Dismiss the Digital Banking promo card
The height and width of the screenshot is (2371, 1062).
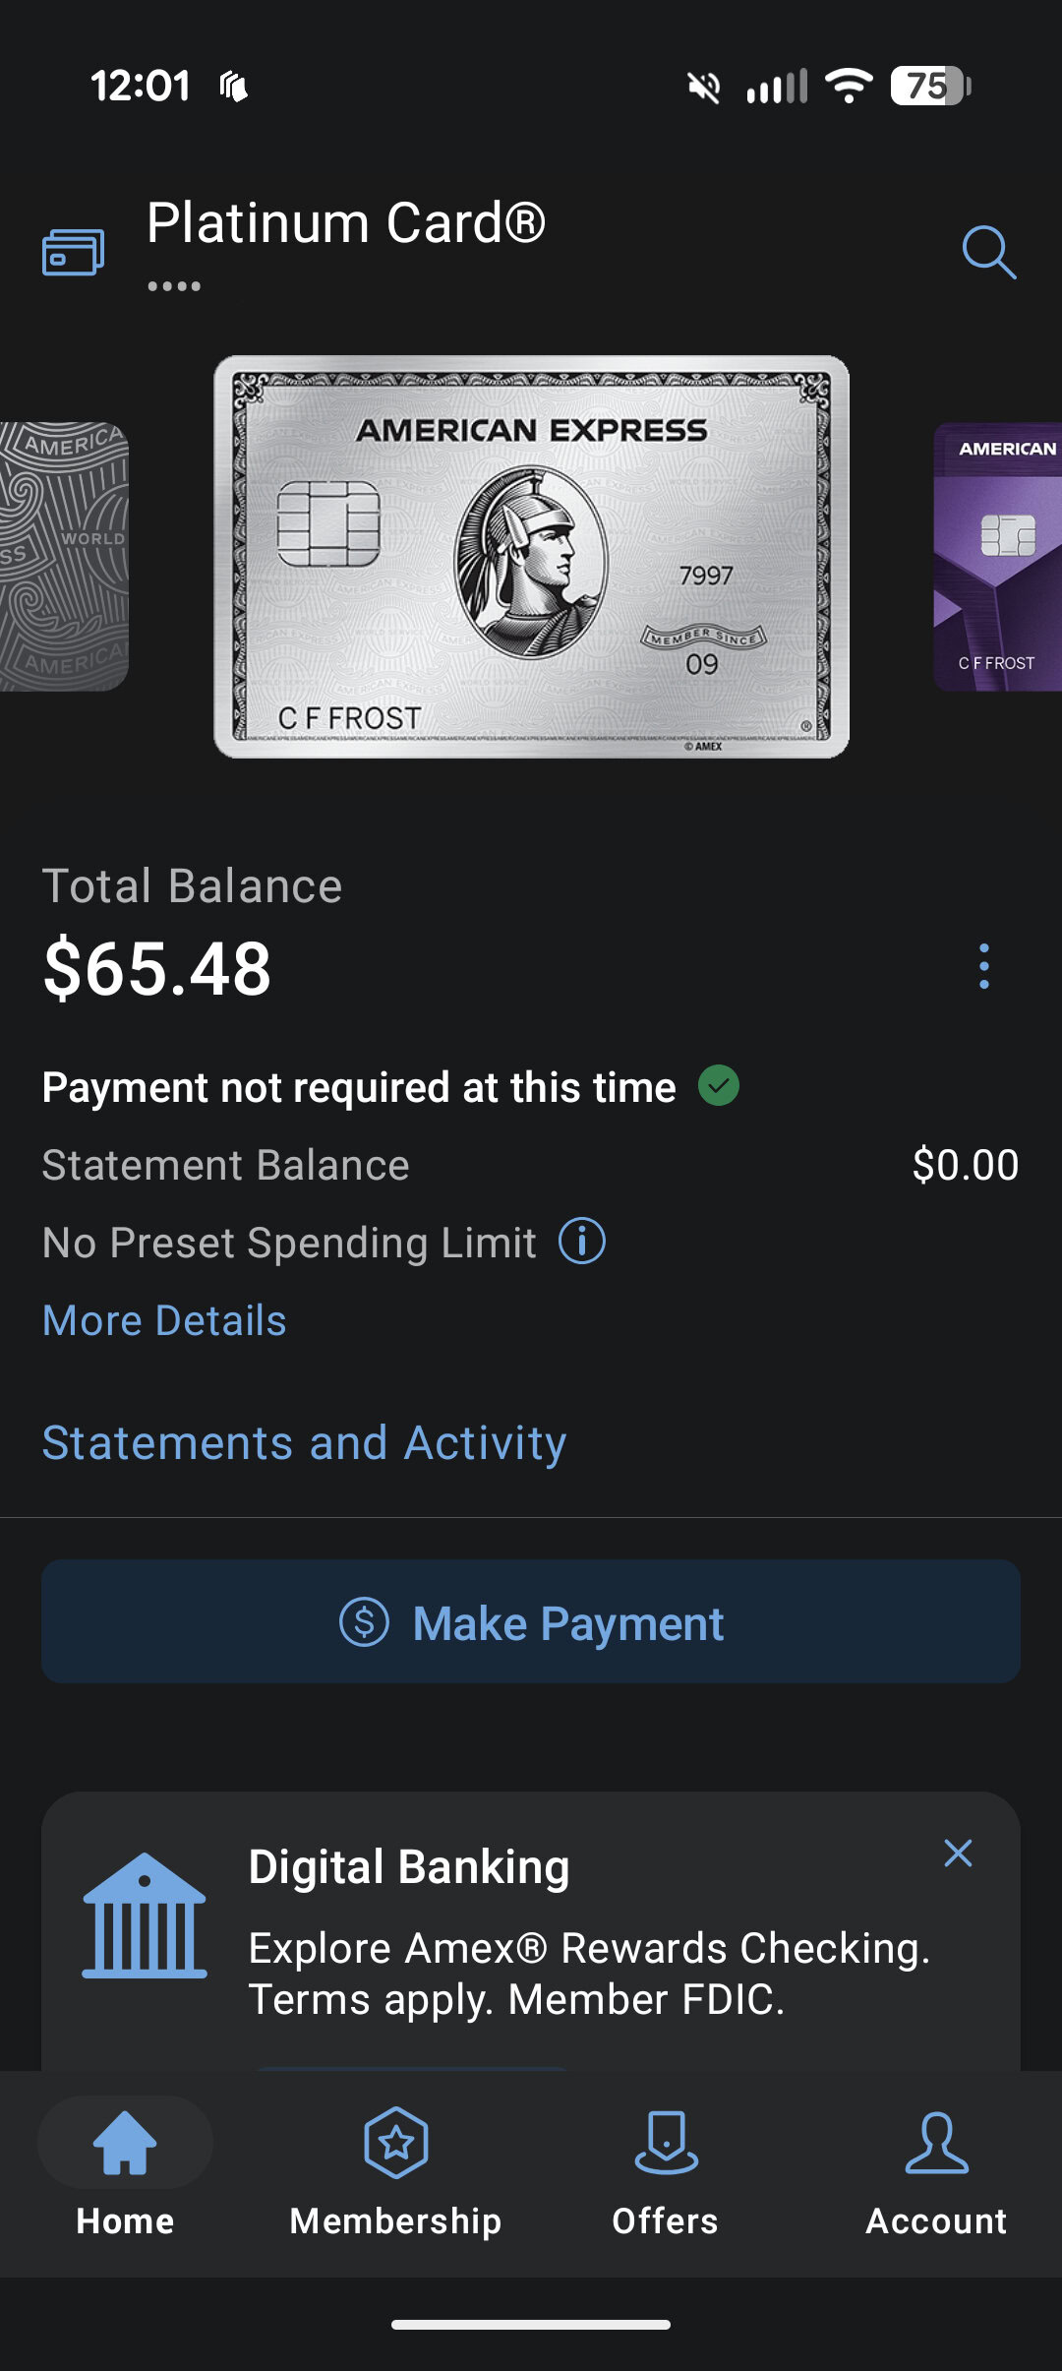(x=958, y=1854)
